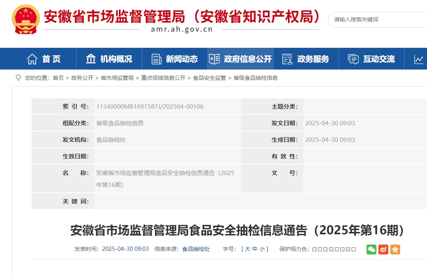Click the national emblem logo
The image size is (427, 275).
pos(26,19)
